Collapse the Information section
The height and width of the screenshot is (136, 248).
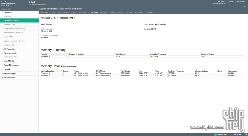(x=2, y=13)
